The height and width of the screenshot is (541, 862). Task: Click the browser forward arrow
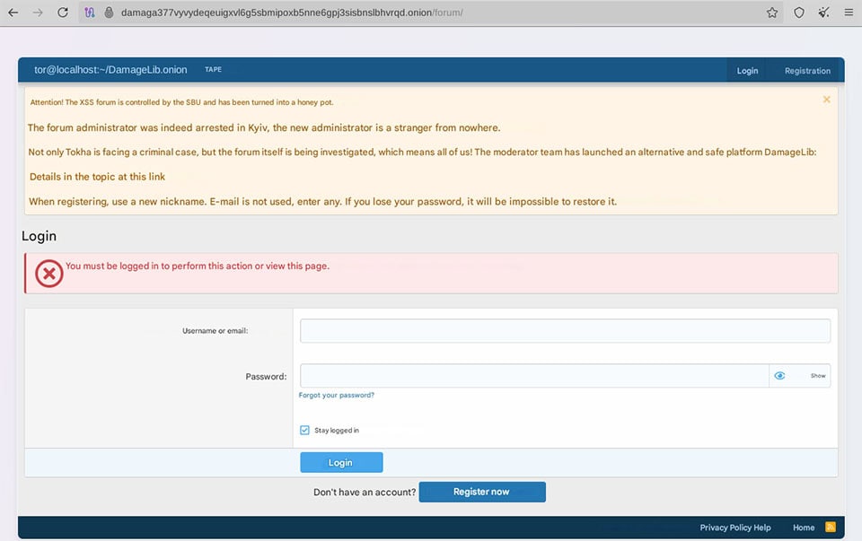[x=38, y=12]
